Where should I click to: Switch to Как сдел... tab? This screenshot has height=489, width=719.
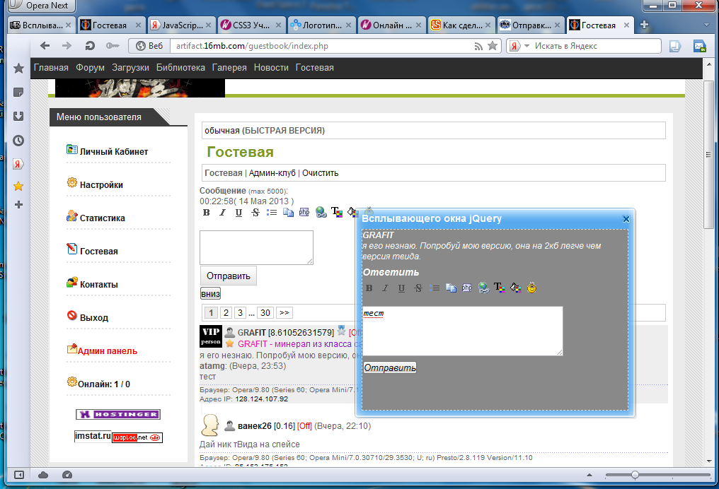coord(461,25)
